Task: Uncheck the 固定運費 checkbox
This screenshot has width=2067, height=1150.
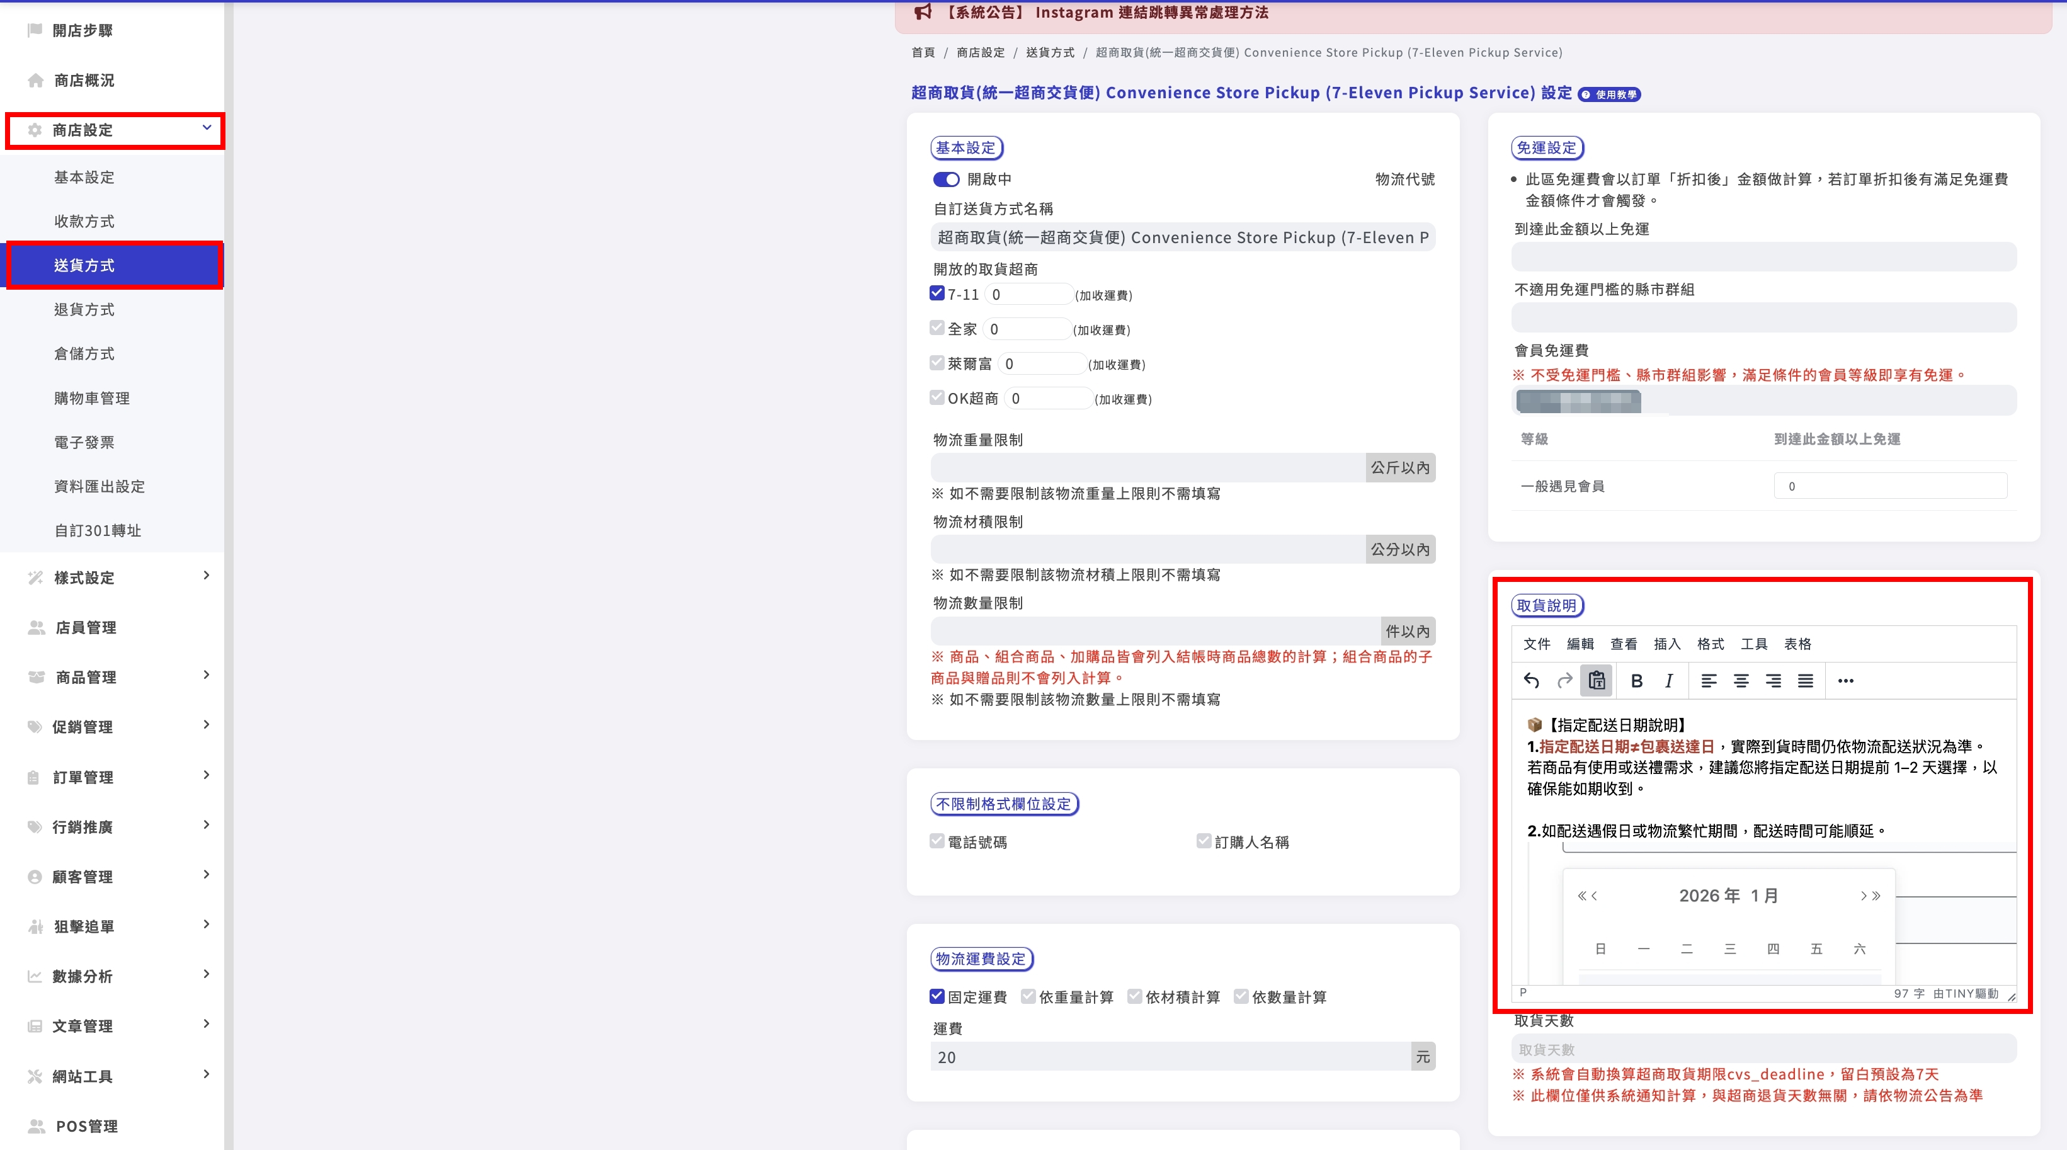Action: (x=937, y=996)
